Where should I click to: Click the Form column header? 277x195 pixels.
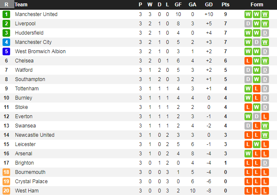click(257, 5)
